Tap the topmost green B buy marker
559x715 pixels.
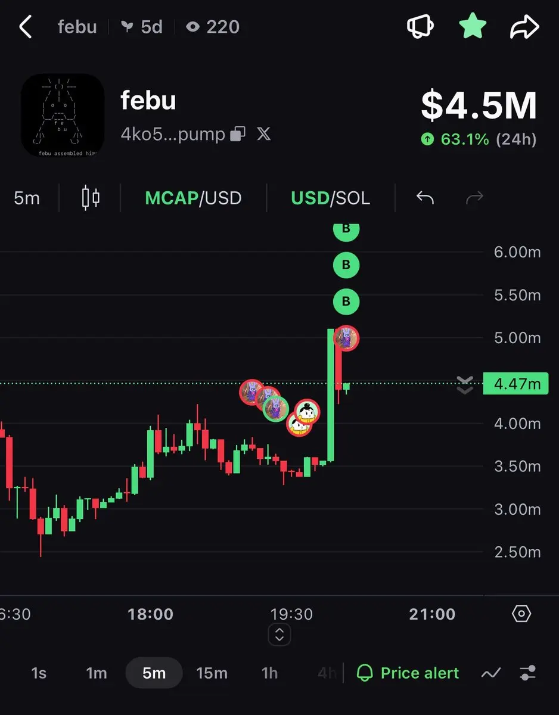[346, 229]
